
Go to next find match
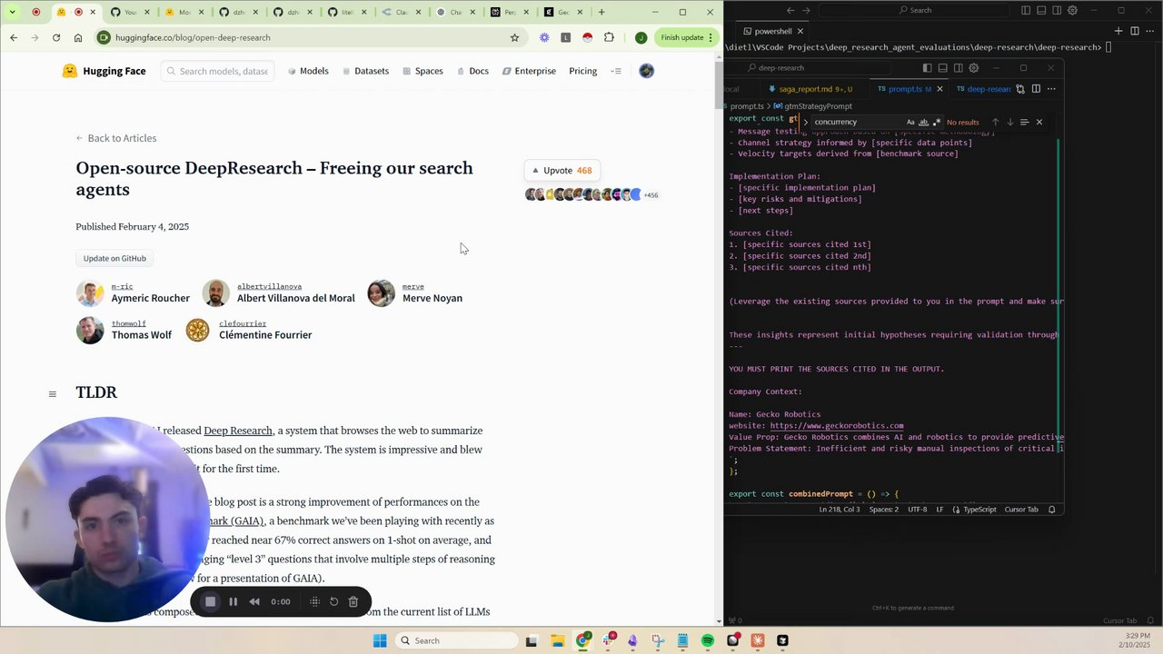[1009, 122]
